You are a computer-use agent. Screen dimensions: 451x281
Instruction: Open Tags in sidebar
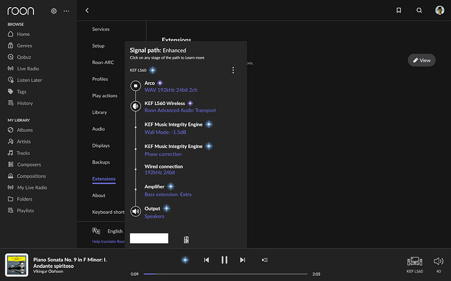coord(17,91)
